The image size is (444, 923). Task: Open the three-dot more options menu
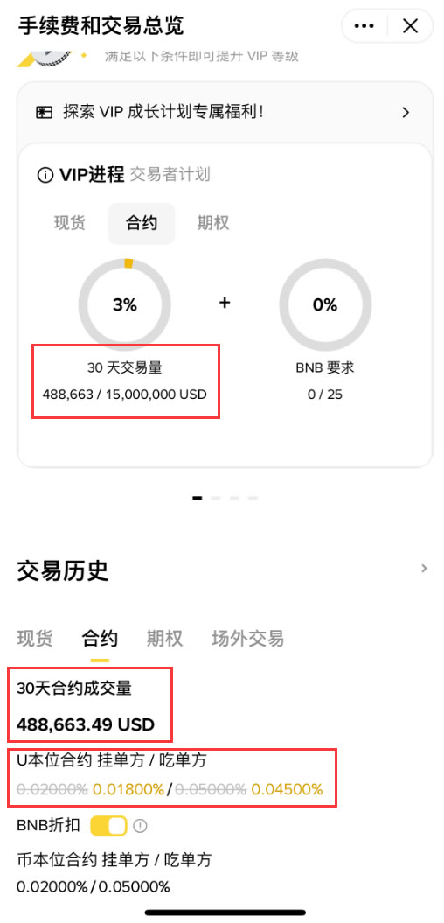pyautogui.click(x=364, y=26)
